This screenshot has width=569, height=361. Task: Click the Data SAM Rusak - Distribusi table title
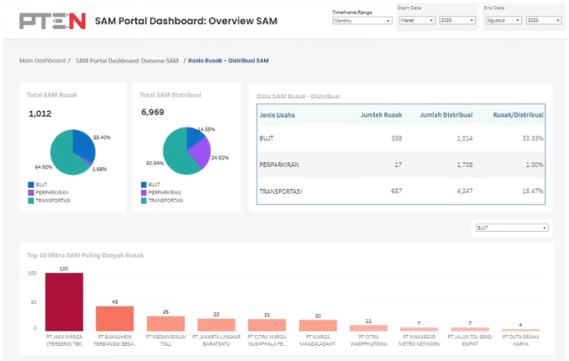point(298,97)
